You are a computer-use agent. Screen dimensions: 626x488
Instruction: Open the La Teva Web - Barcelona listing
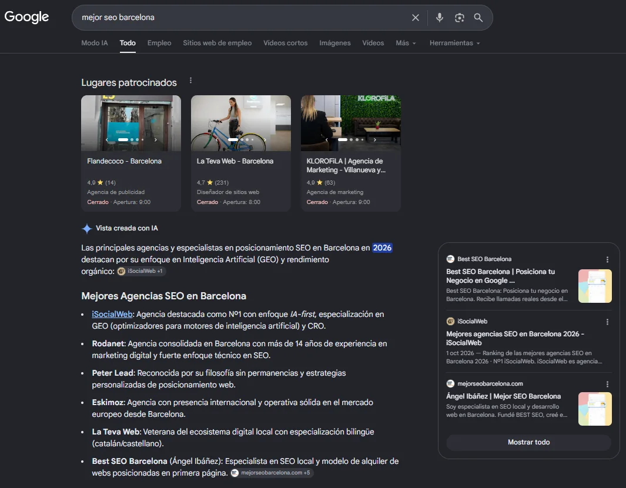tap(235, 161)
